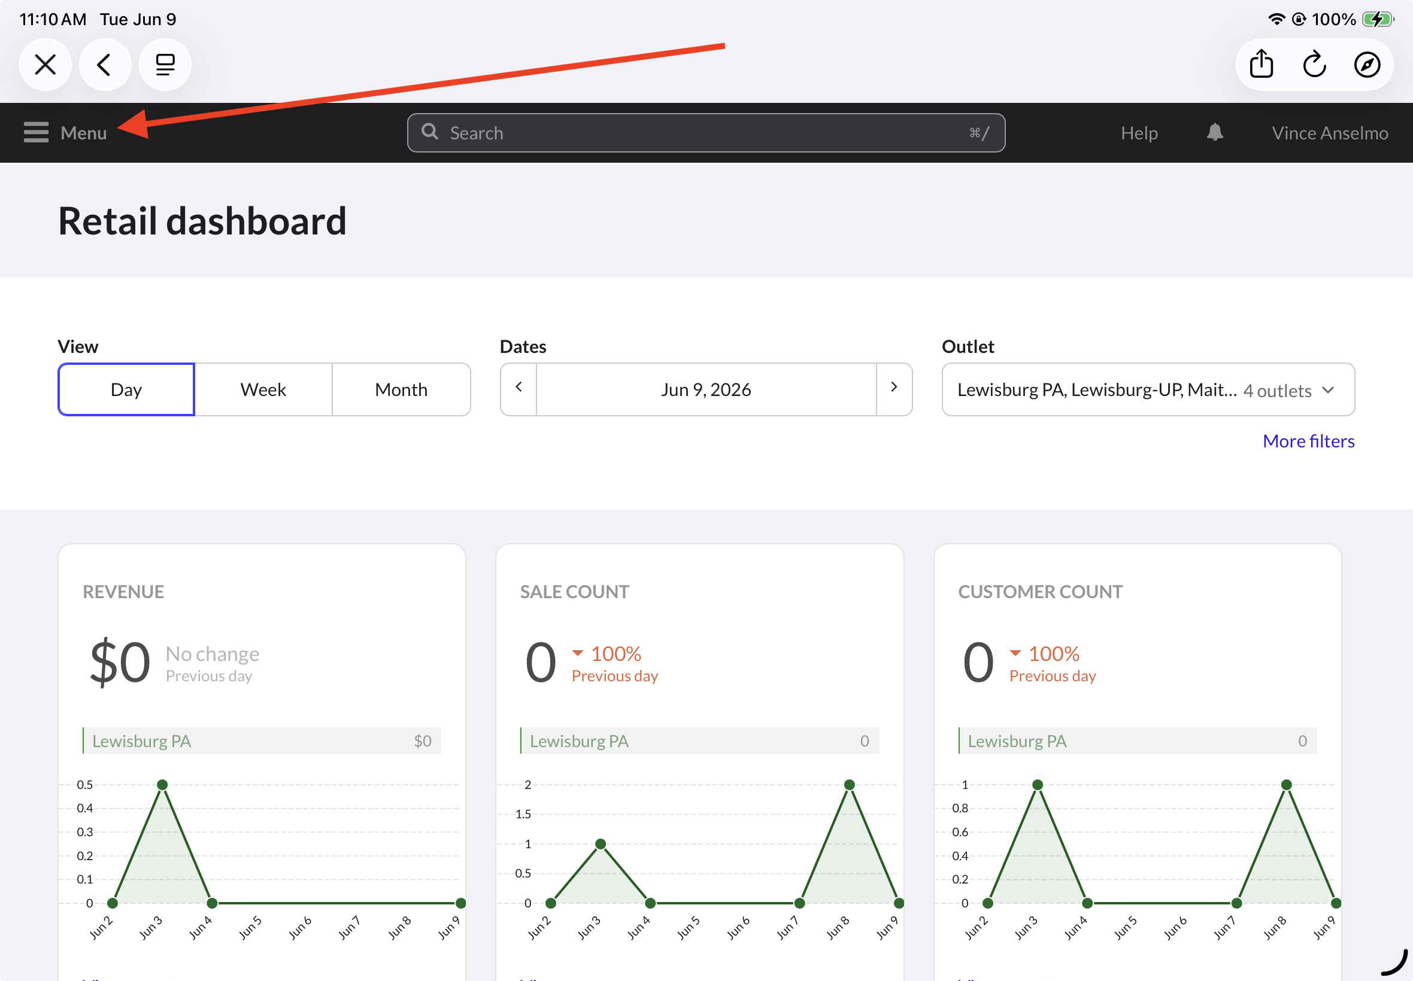1413x981 pixels.
Task: Go to the previous date
Action: pos(518,389)
